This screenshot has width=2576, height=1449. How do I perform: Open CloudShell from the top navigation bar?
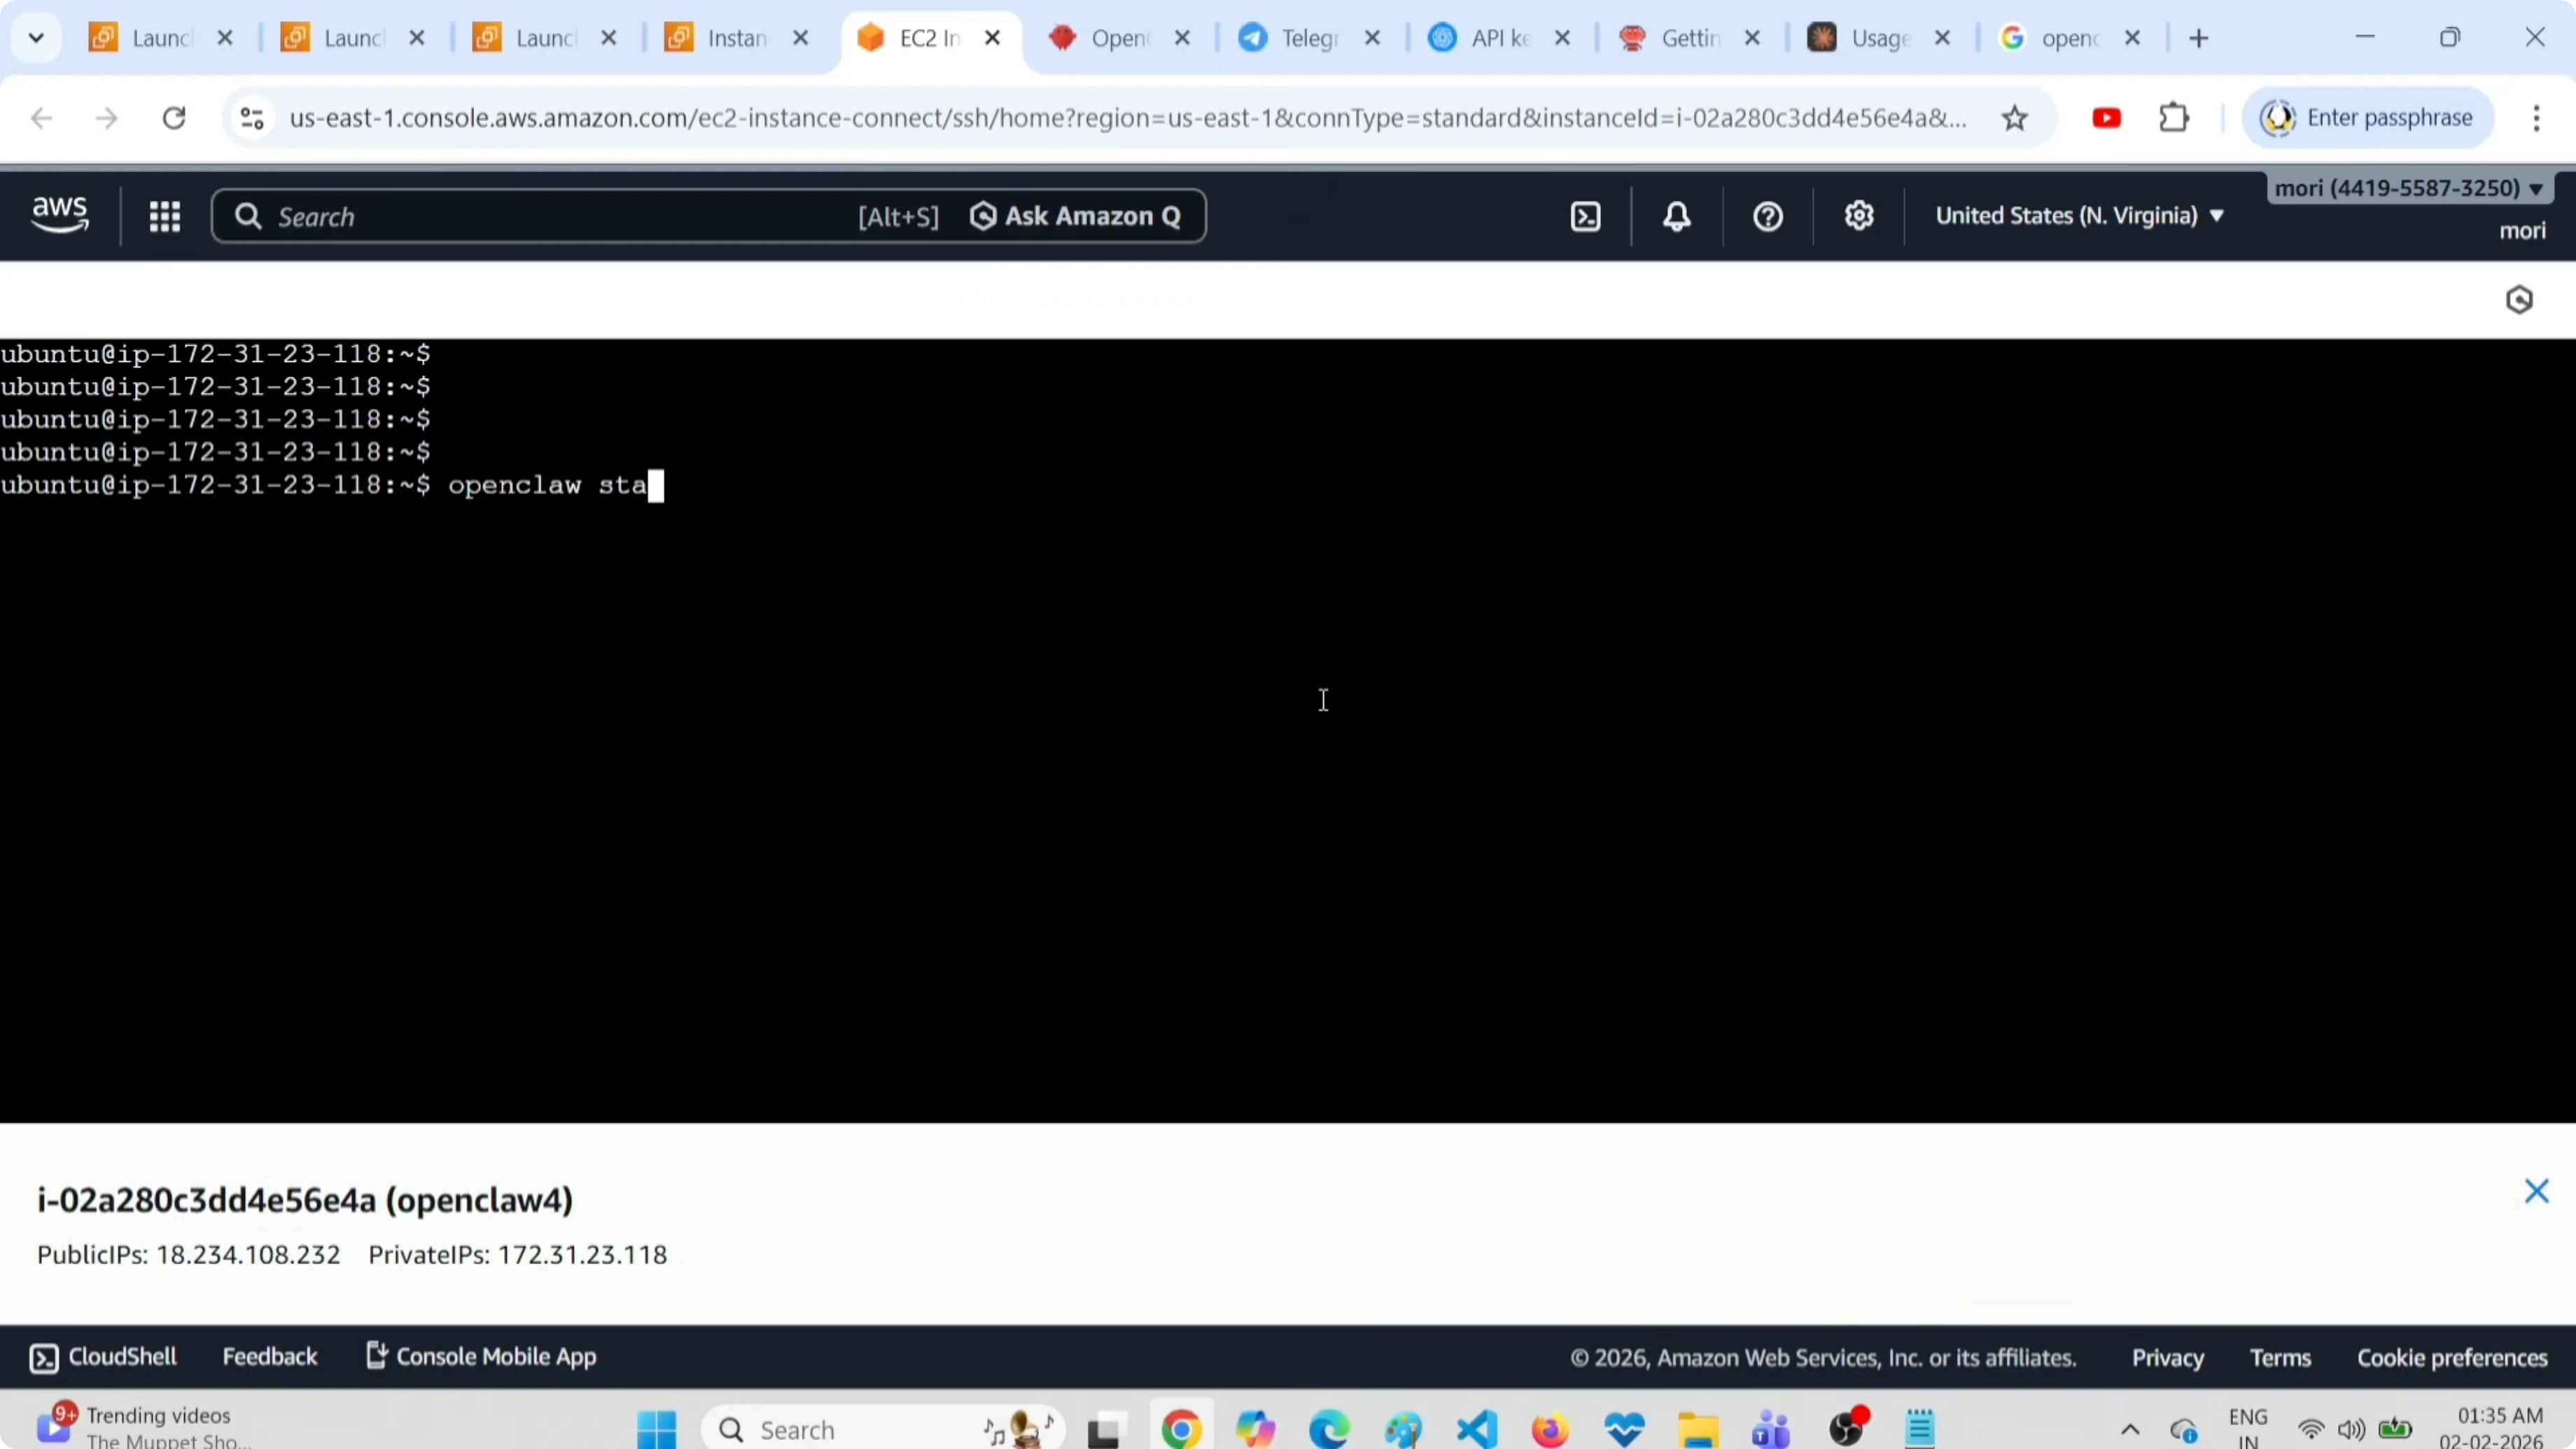pos(1585,216)
